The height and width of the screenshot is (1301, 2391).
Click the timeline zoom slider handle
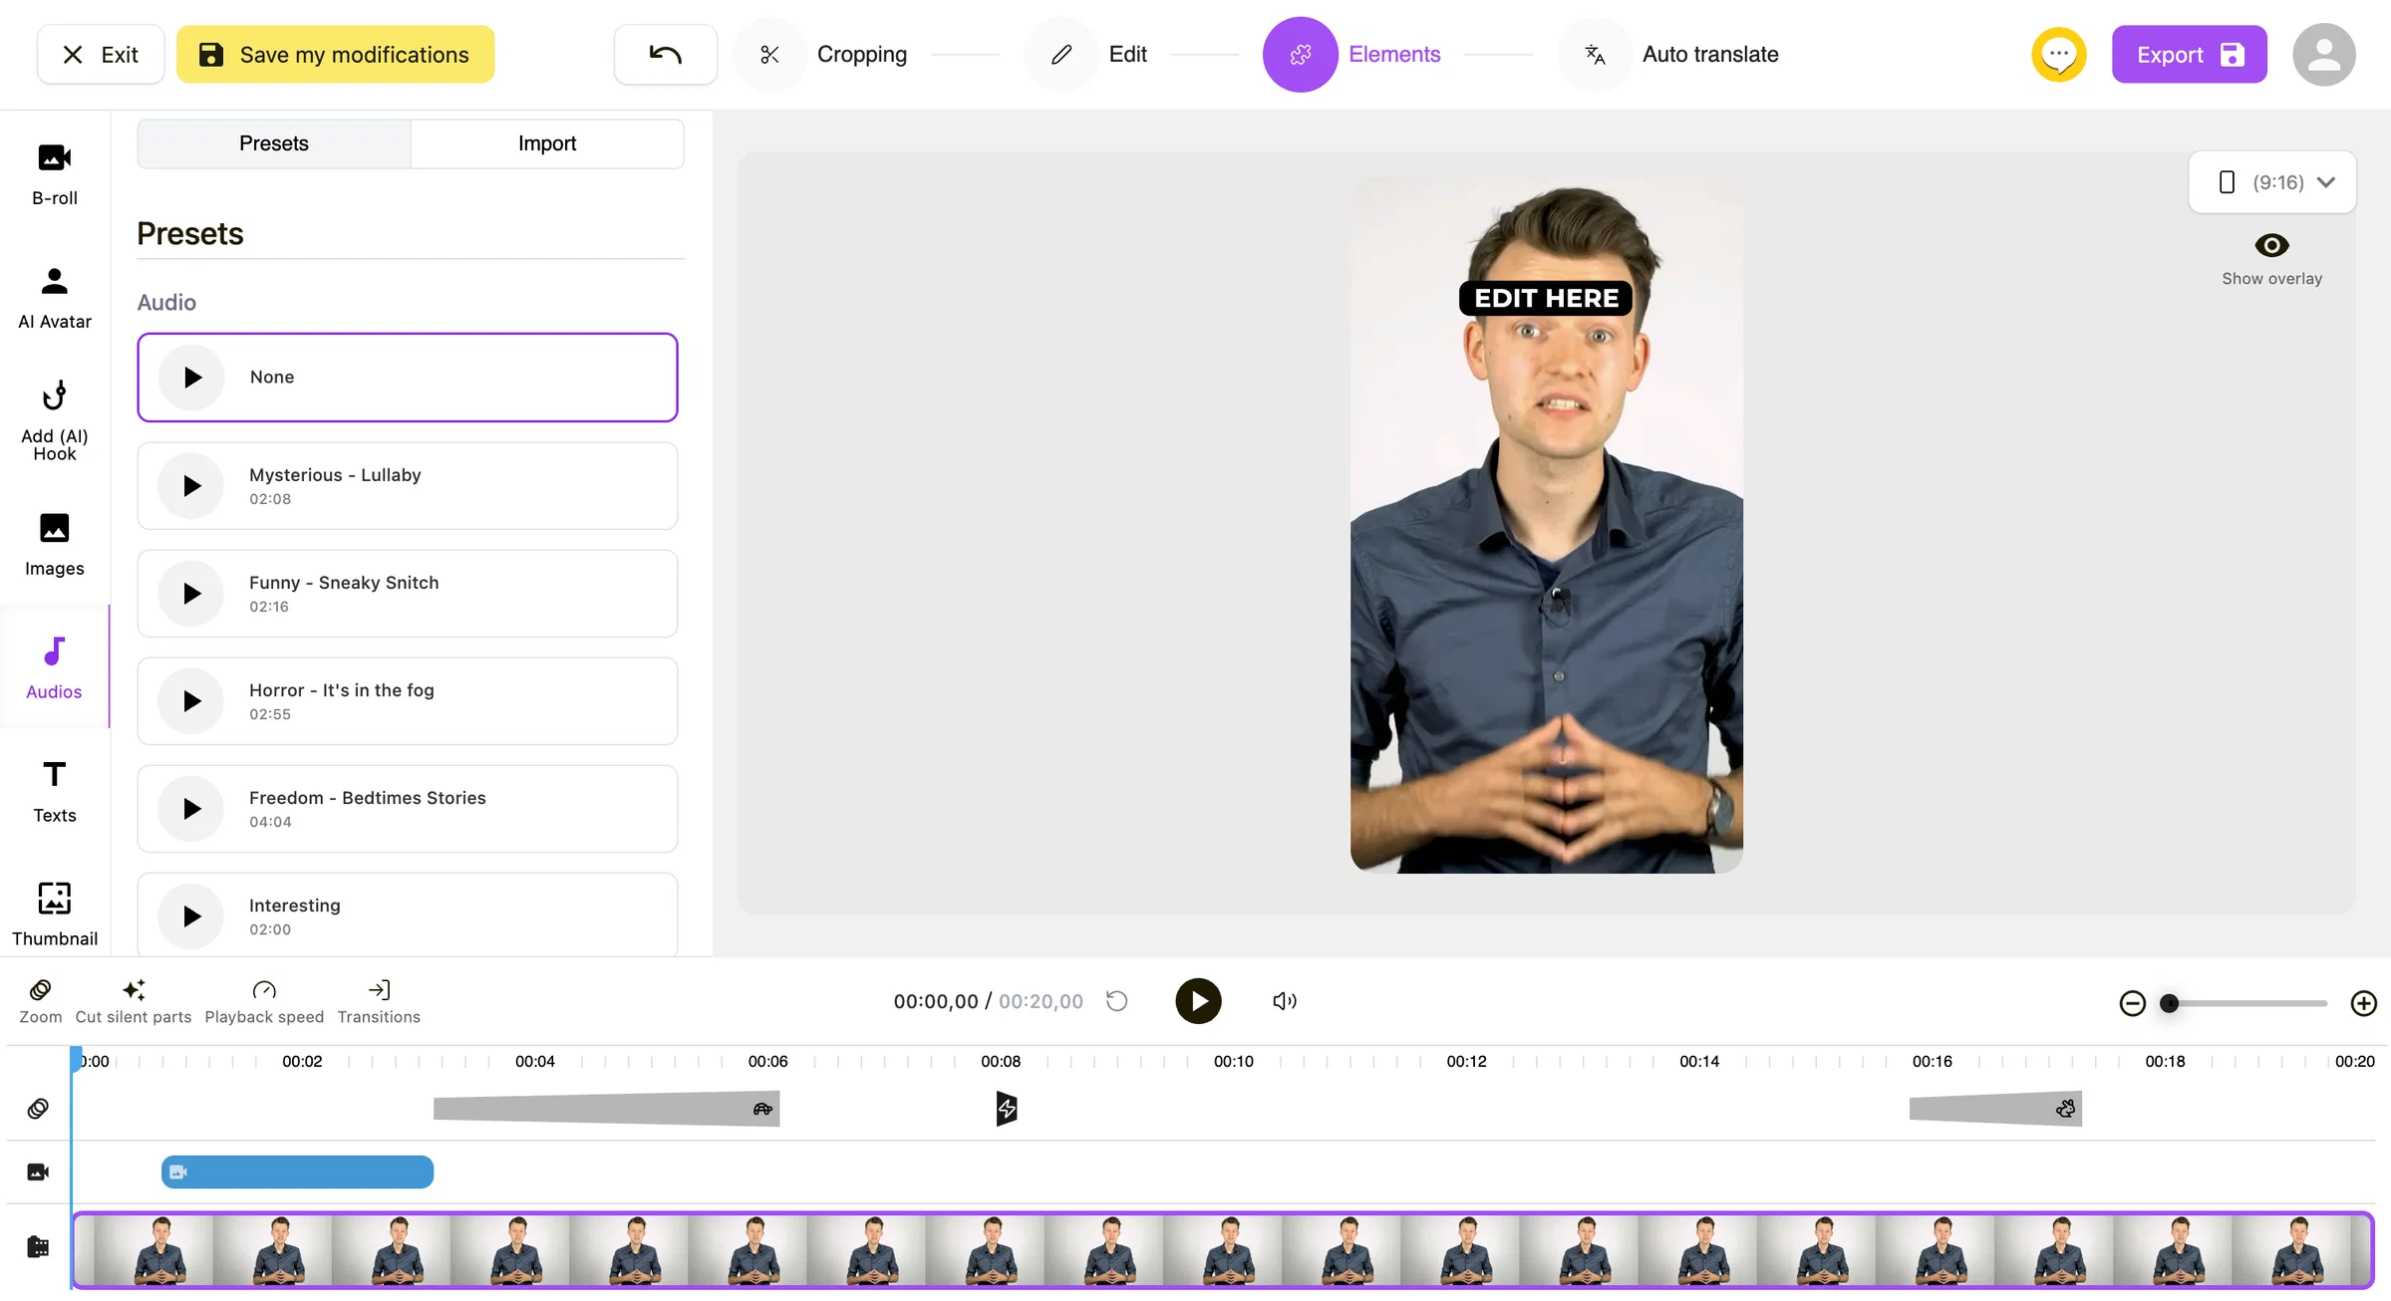[x=2169, y=1003]
